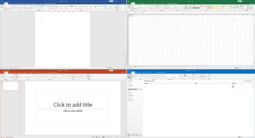The width and height of the screenshot is (255, 138).
Task: Click Reset slide in PowerPoint
Action: click(x=17, y=76)
